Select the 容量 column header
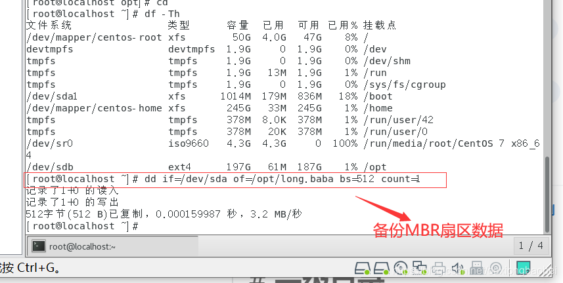This screenshot has width=563, height=283. [238, 25]
